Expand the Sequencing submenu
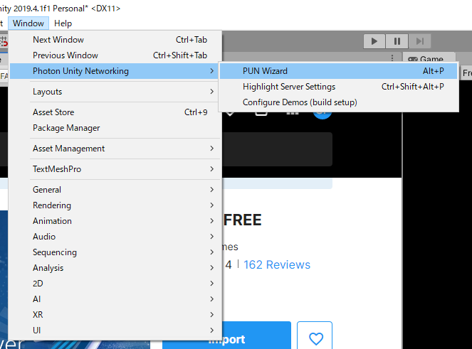 pyautogui.click(x=115, y=252)
